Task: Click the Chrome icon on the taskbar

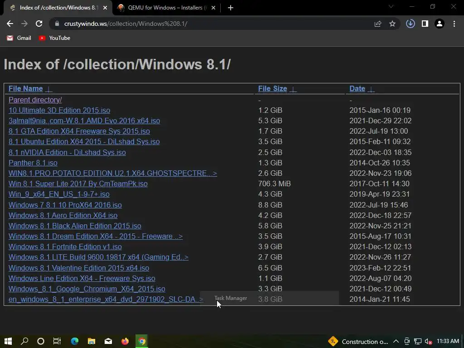Action: point(142,341)
